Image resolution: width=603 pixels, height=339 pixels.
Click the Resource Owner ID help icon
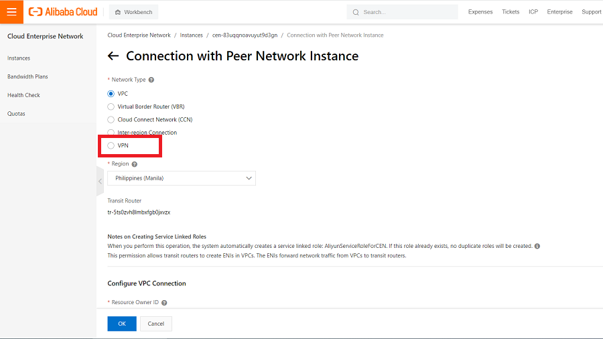164,303
